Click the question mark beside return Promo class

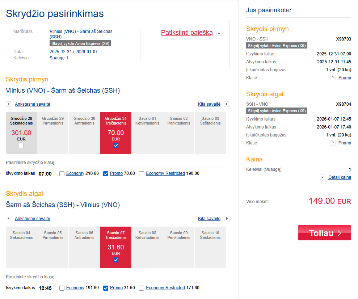point(333,143)
